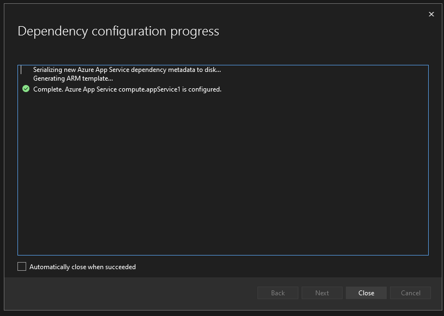Click the disabled Back button
The height and width of the screenshot is (316, 444).
pos(278,293)
